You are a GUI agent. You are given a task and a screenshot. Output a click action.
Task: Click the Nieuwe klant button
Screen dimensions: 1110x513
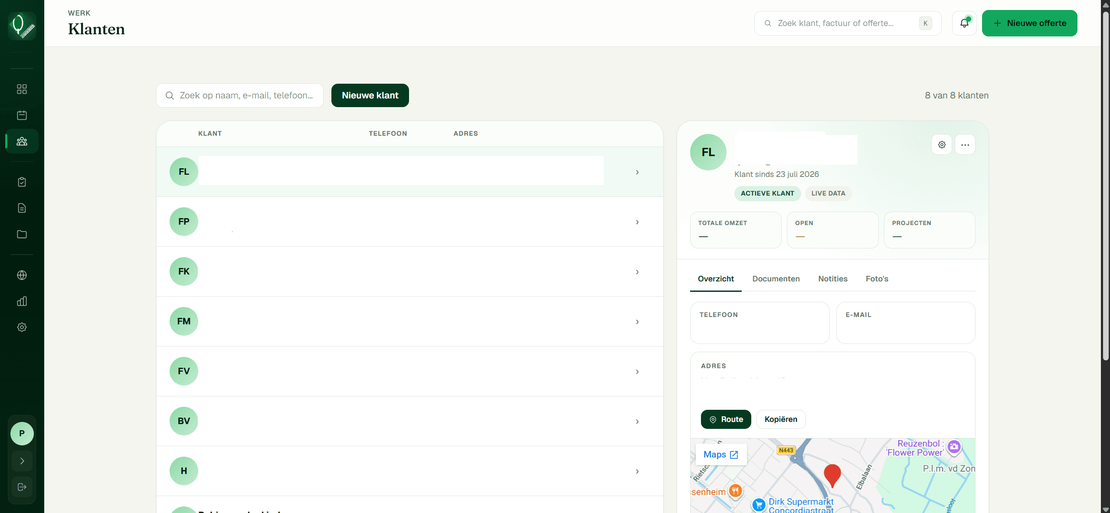(x=370, y=95)
